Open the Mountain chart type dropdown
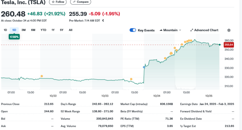 [170, 30]
